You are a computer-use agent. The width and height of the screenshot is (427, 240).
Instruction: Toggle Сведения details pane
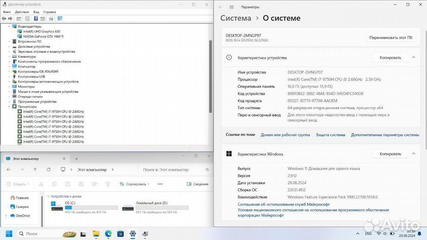[x=197, y=184]
